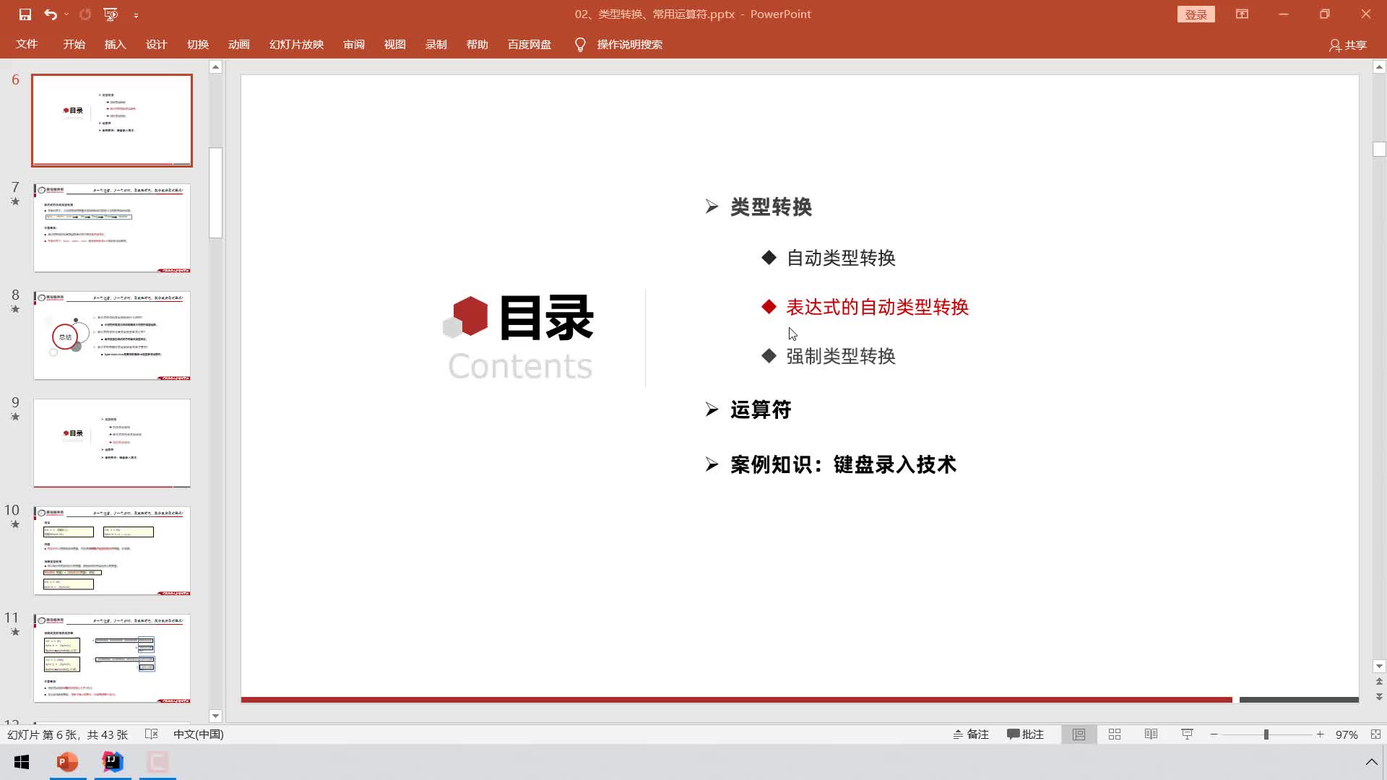The width and height of the screenshot is (1387, 780).
Task: Click the Redo icon
Action: pyautogui.click(x=85, y=14)
